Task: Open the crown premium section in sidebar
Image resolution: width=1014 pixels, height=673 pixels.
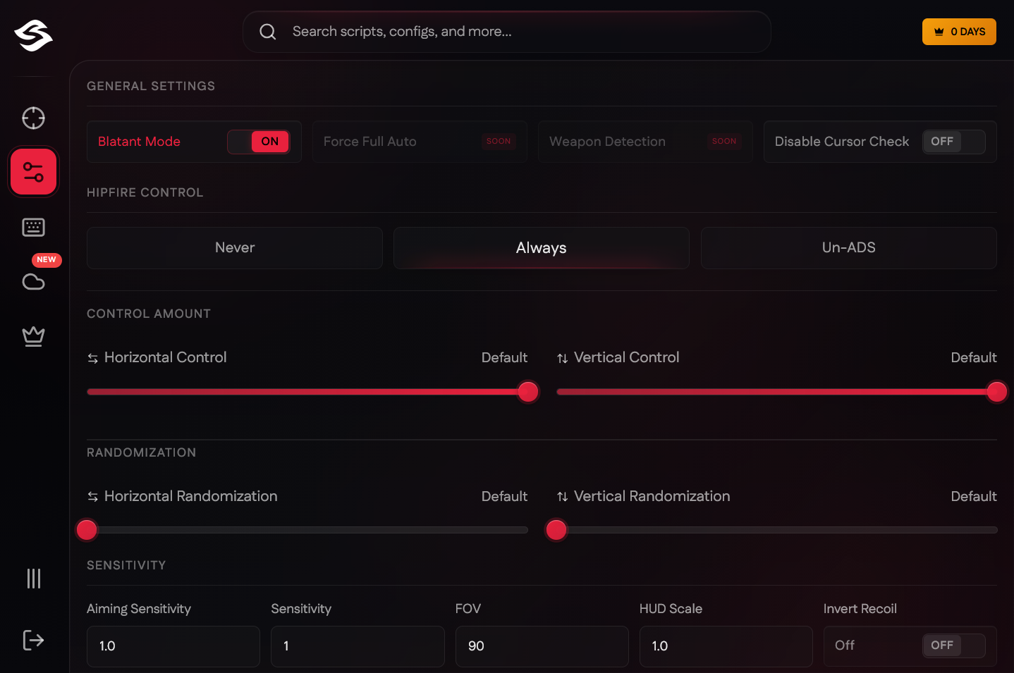Action: (33, 336)
